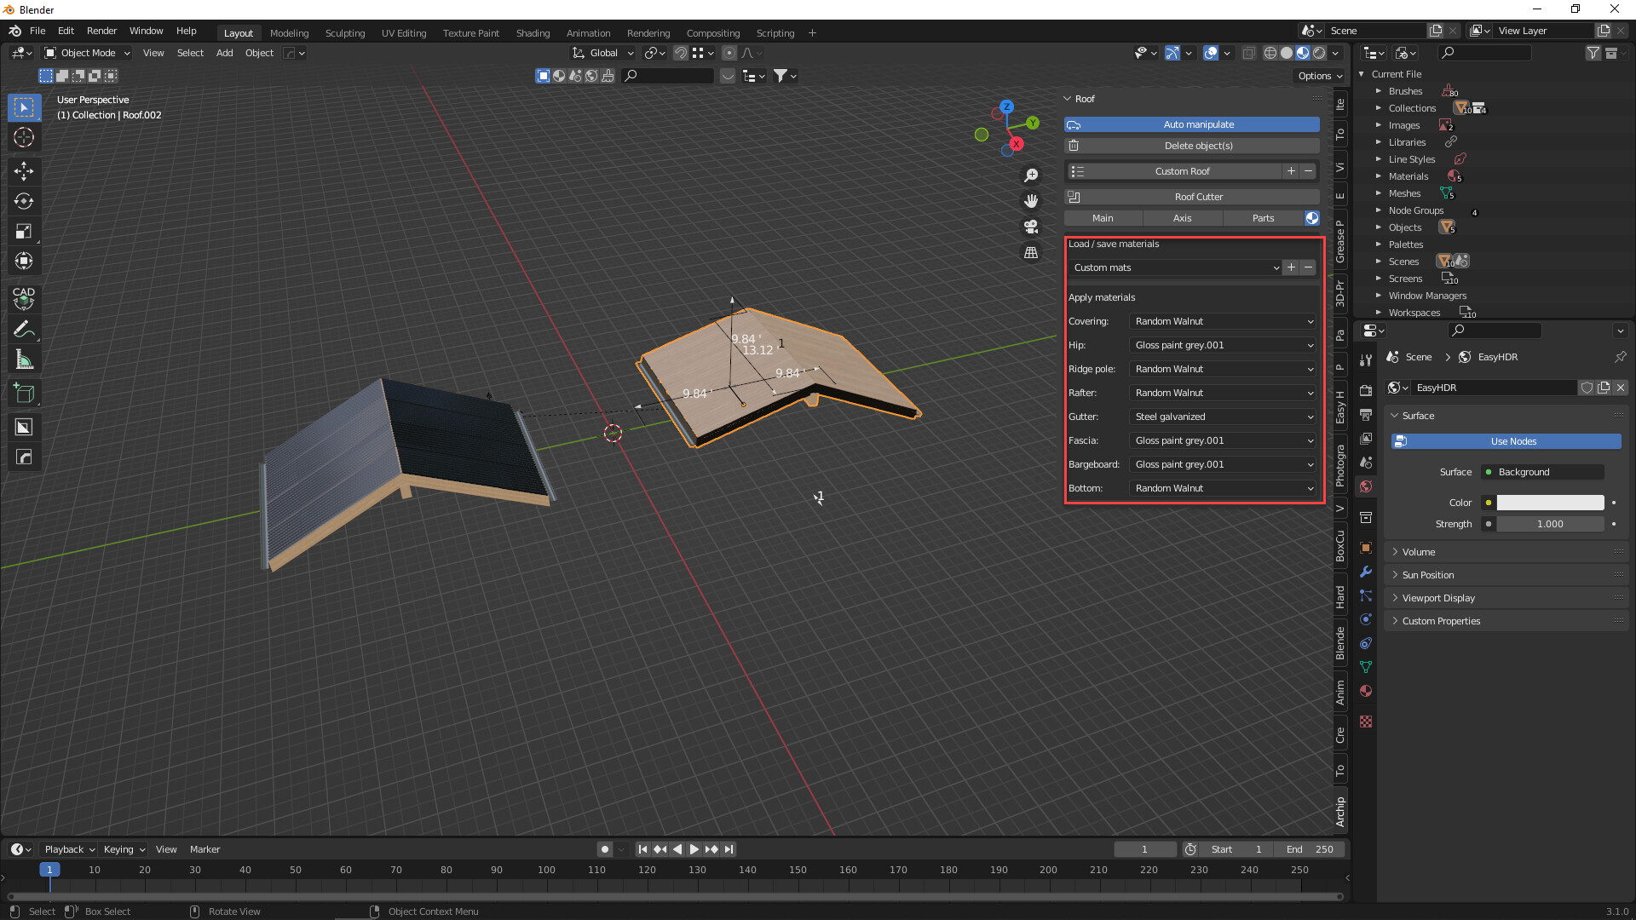Open the Custom mats preset dropdown
The width and height of the screenshot is (1636, 920).
click(1175, 267)
